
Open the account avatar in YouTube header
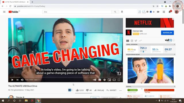click(x=177, y=12)
